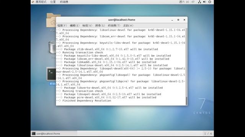
Task: Click the clock showing 週六 16:07
Action: tap(187, 2)
